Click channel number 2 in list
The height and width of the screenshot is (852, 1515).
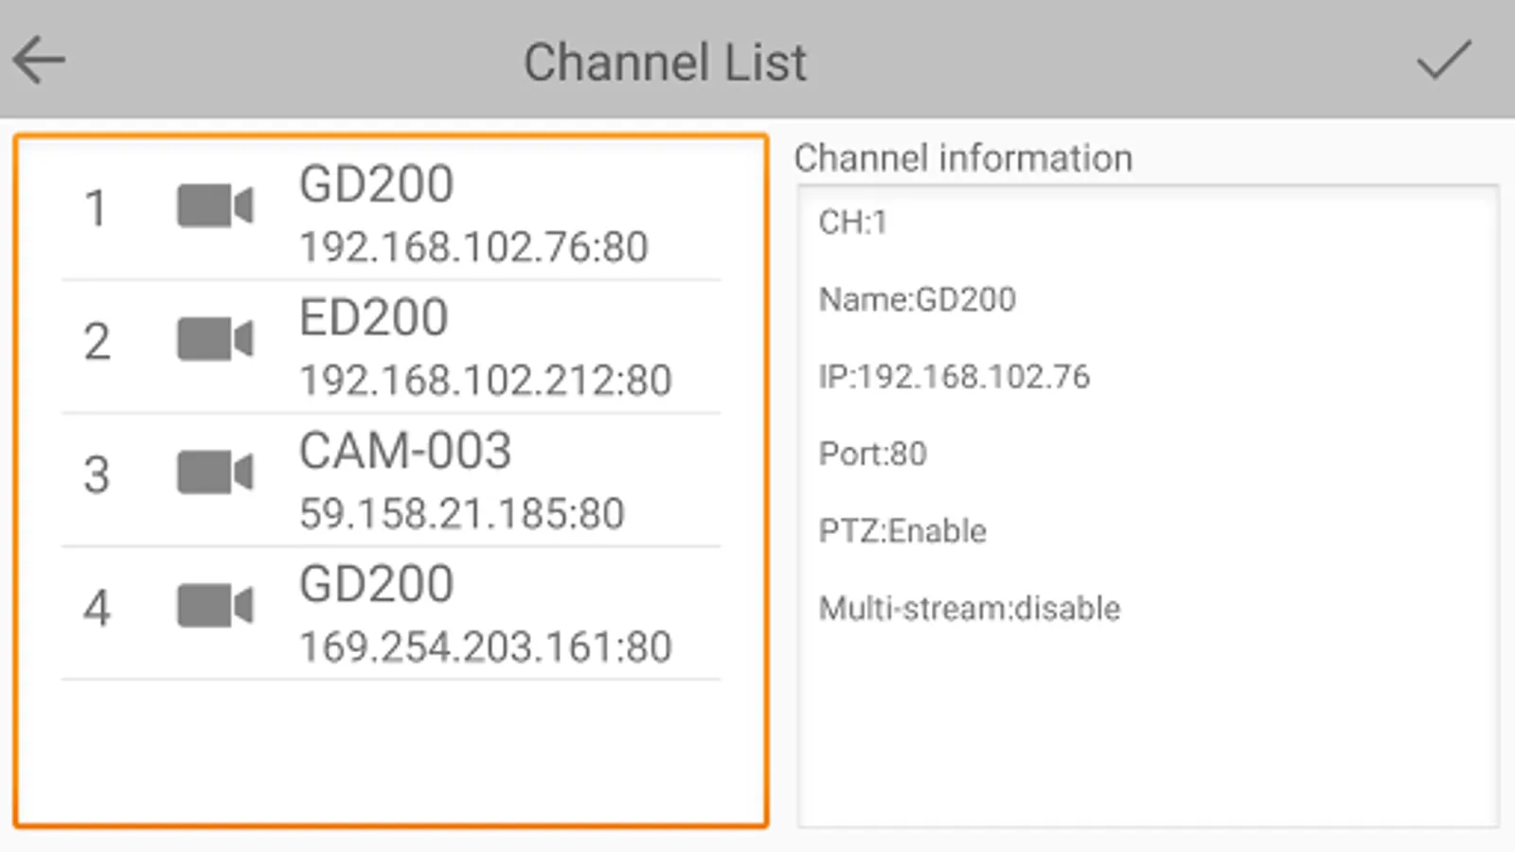click(x=97, y=342)
